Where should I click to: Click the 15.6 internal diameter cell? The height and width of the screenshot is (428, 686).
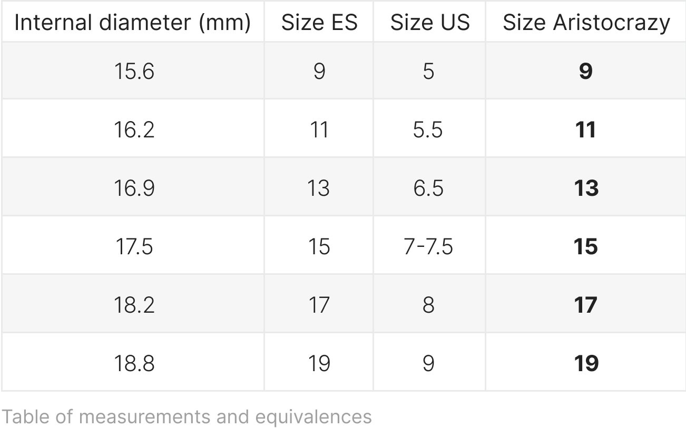(133, 71)
